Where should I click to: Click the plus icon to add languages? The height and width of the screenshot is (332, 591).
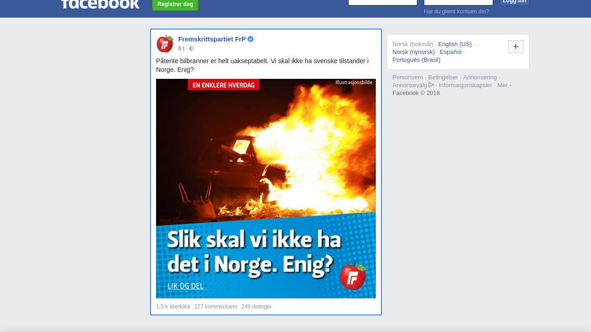(x=516, y=47)
